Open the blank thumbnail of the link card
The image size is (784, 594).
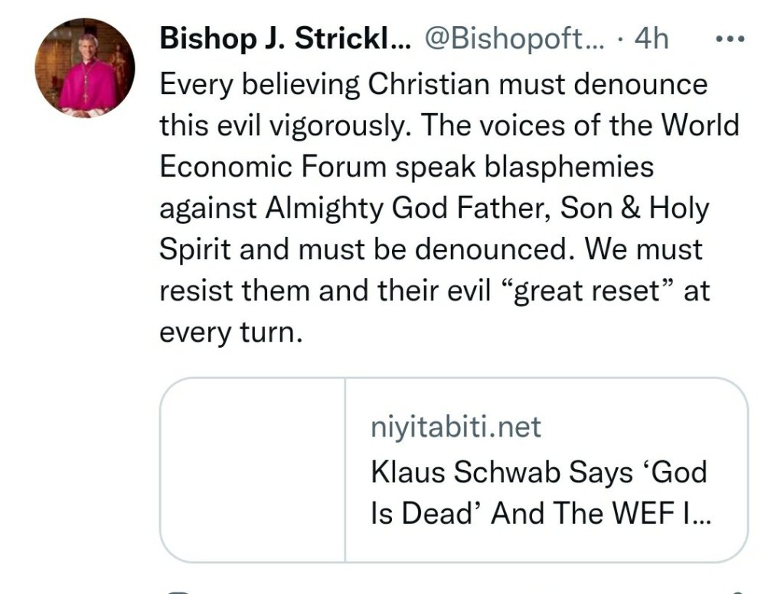tap(253, 470)
